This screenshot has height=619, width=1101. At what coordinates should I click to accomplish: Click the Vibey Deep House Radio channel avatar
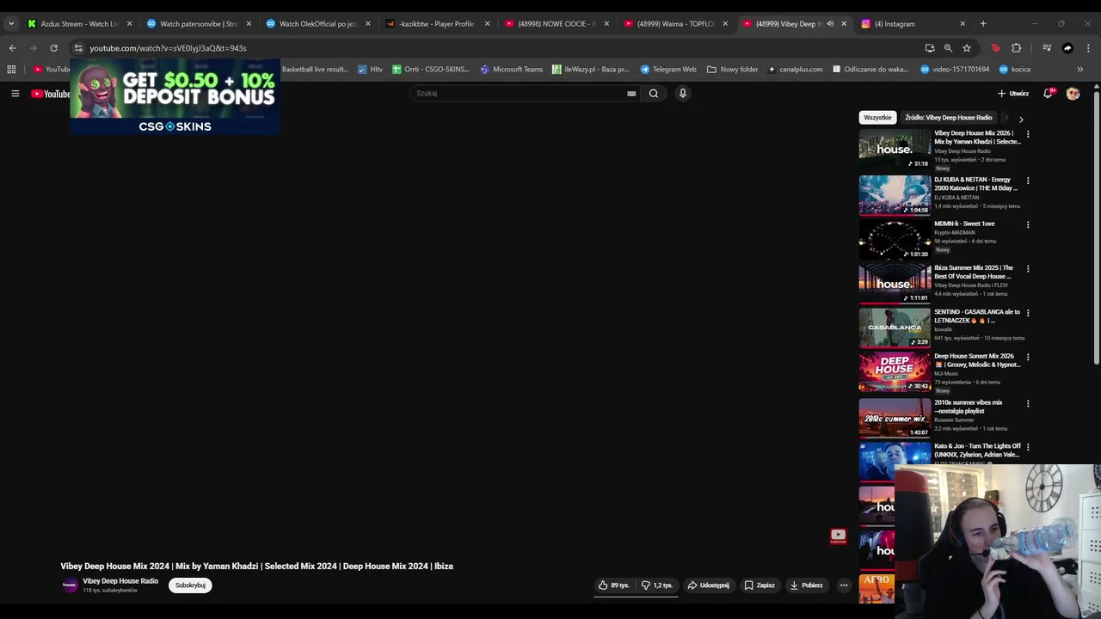(70, 585)
